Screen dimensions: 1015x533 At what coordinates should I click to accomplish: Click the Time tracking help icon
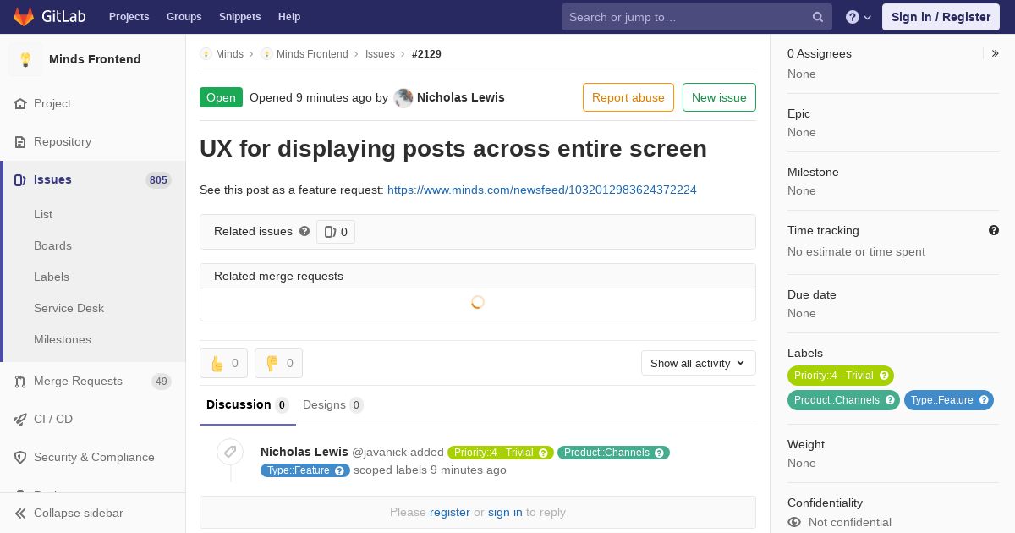(x=994, y=230)
